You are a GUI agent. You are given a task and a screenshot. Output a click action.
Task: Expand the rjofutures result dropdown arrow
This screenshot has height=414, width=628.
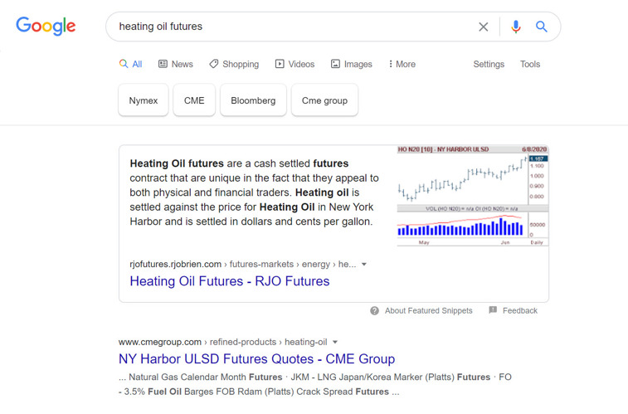[x=364, y=265]
